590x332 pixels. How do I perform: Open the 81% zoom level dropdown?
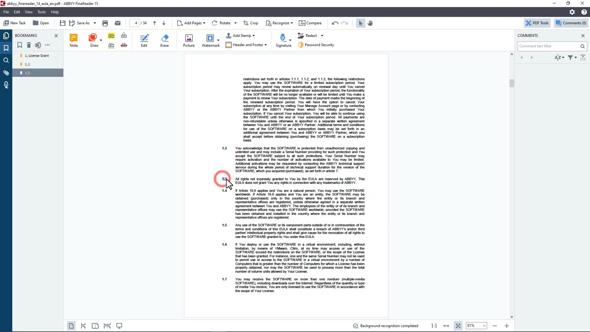[x=484, y=326]
